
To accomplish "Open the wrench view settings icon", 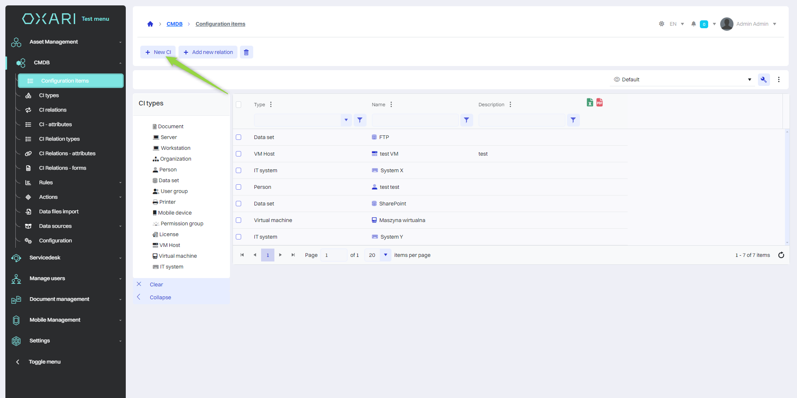I will point(763,80).
